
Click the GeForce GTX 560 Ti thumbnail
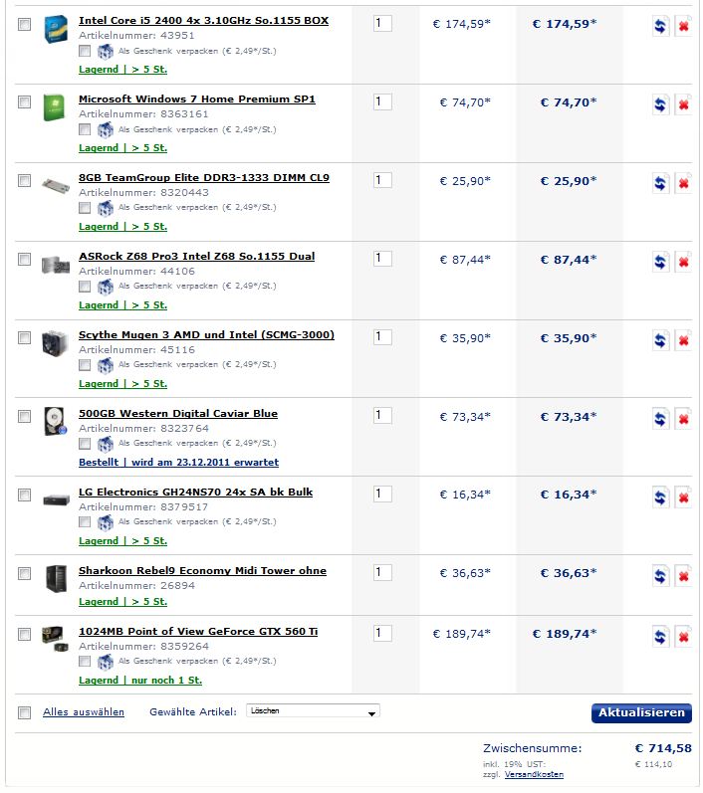click(55, 639)
